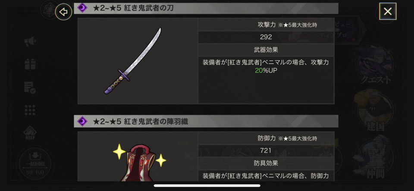414x191 pixels.
Task: Tap the HELP icon
Action: click(x=30, y=132)
